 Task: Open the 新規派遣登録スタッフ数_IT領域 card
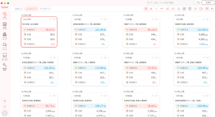pos(192,105)
